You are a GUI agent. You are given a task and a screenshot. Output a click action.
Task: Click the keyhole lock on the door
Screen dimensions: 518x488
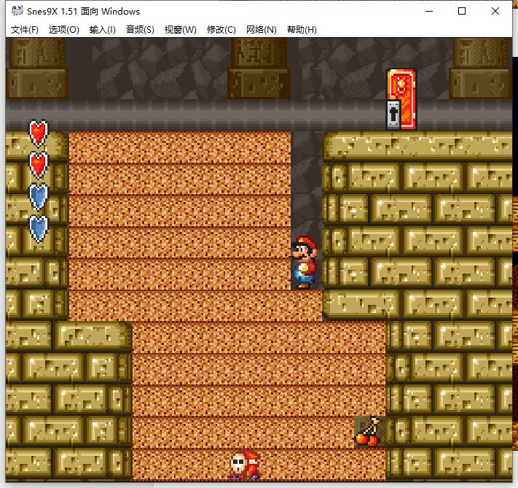click(393, 115)
